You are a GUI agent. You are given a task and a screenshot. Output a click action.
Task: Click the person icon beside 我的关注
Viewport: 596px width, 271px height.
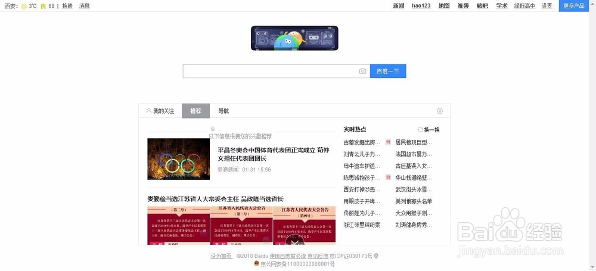pos(148,111)
